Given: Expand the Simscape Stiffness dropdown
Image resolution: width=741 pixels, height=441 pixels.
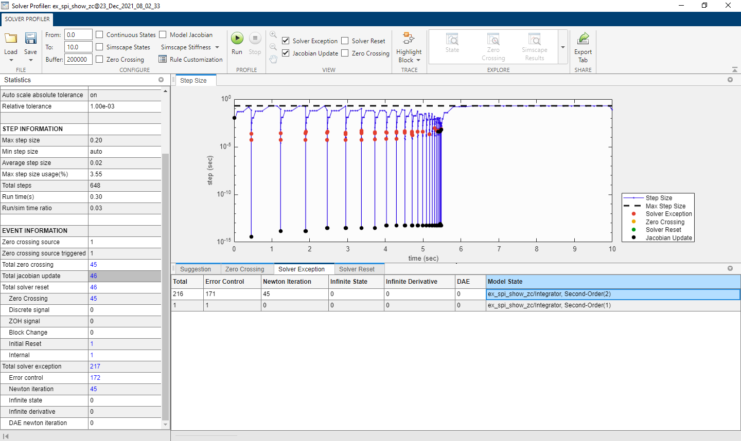Looking at the screenshot, I should coord(217,47).
